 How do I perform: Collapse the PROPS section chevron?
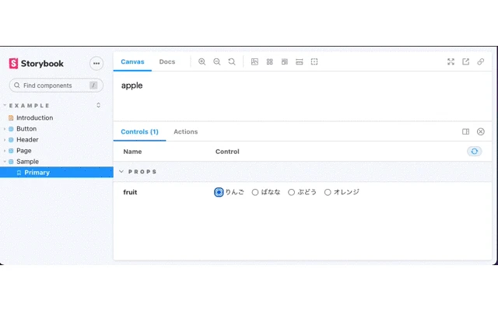click(x=121, y=171)
